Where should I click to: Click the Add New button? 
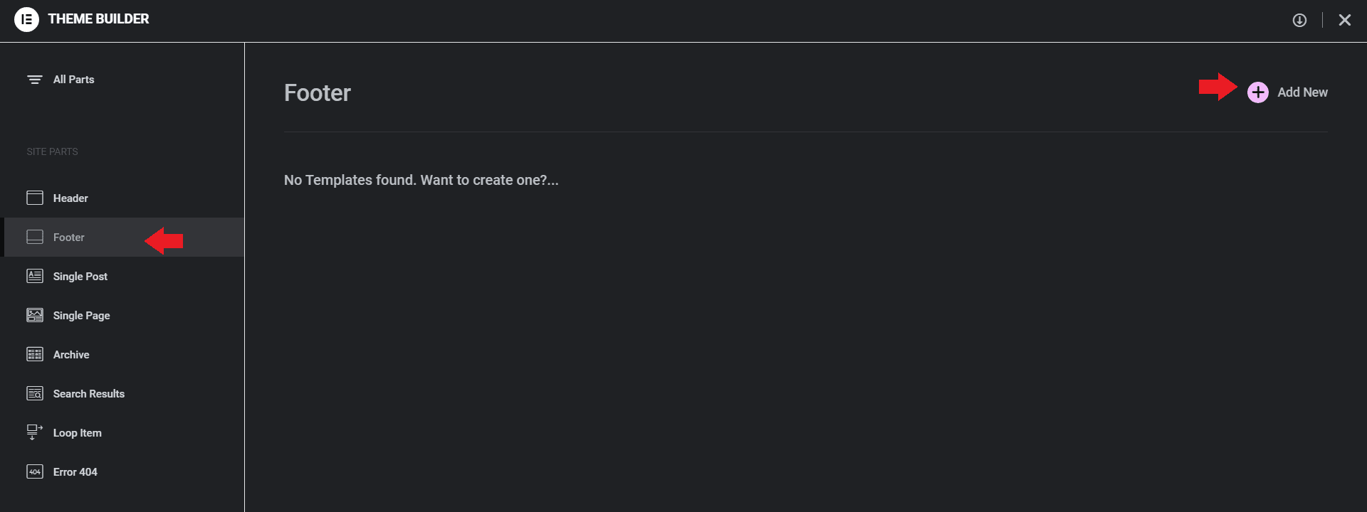click(x=1302, y=92)
